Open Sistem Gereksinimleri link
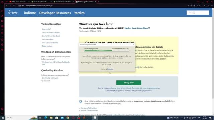Viewport: 214px width, 120px height. [x=89, y=110]
